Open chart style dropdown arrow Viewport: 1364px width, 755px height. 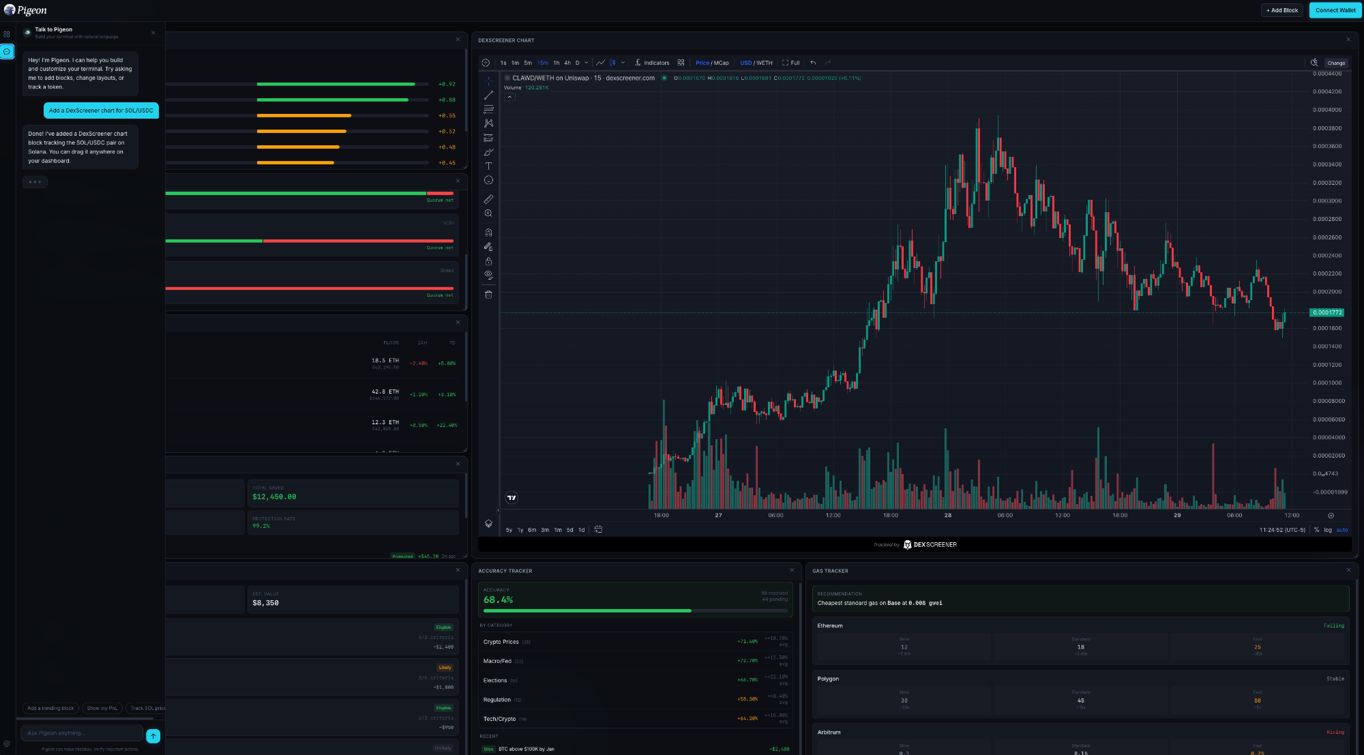(x=623, y=63)
